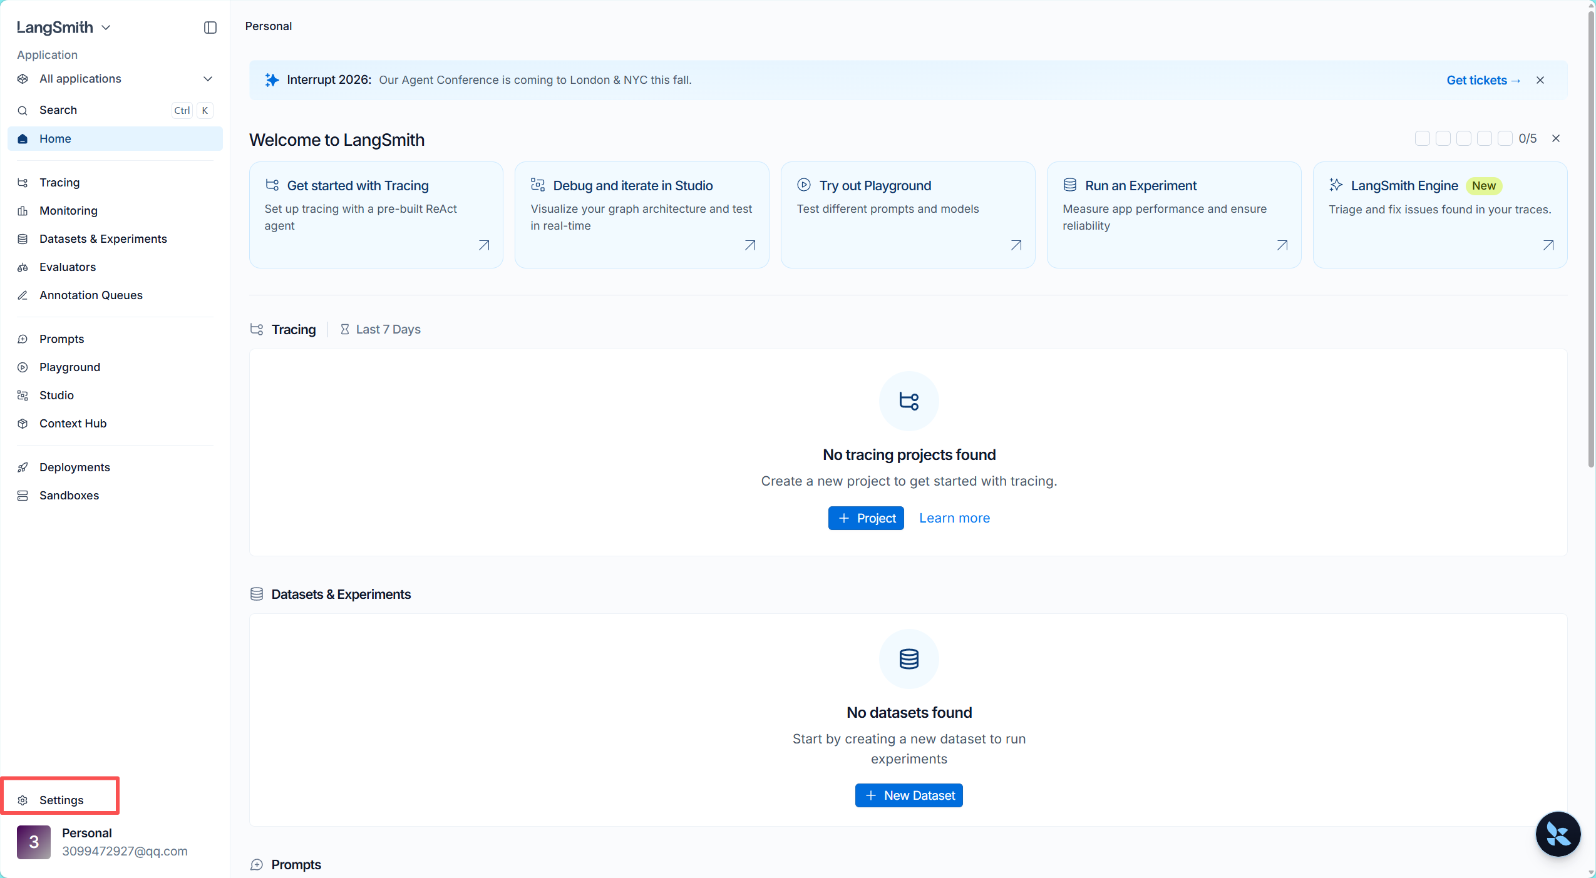
Task: Click the Evaluators scale icon
Action: tap(23, 267)
